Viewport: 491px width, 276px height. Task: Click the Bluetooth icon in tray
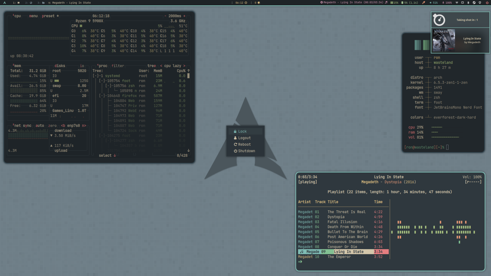pyautogui.click(x=468, y=3)
